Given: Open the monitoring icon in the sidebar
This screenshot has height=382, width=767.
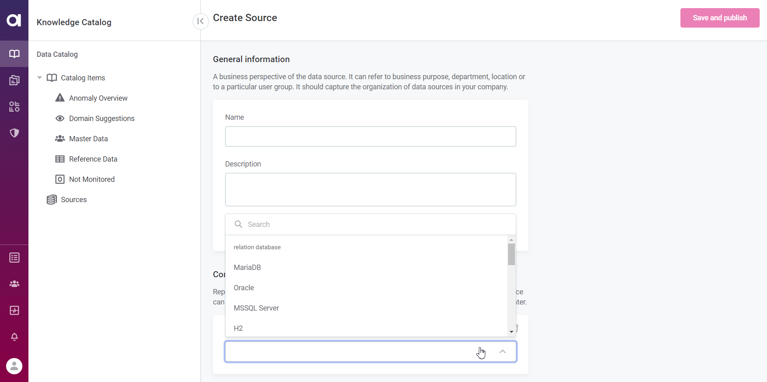Looking at the screenshot, I should coord(14,310).
